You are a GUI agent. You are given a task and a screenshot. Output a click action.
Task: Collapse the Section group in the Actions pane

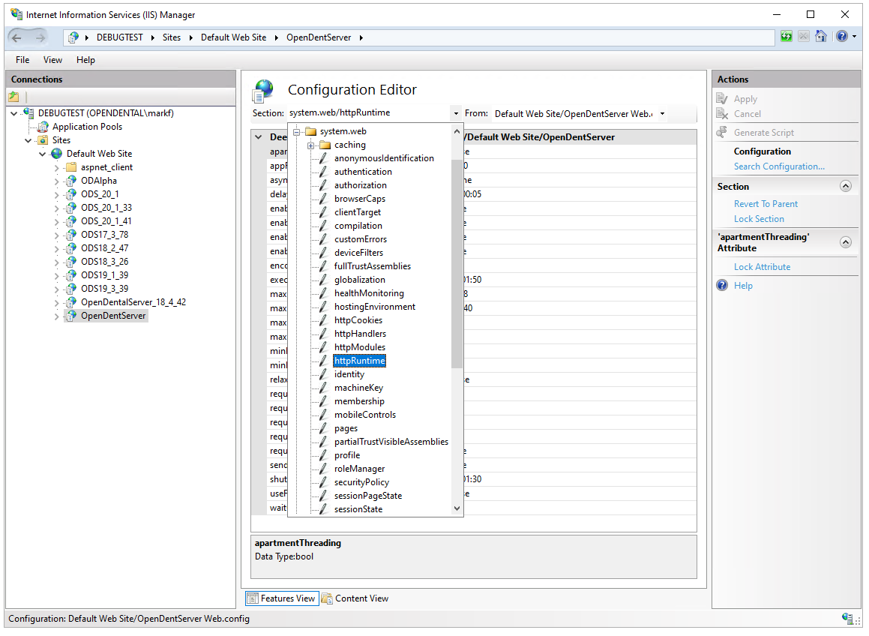tap(846, 187)
